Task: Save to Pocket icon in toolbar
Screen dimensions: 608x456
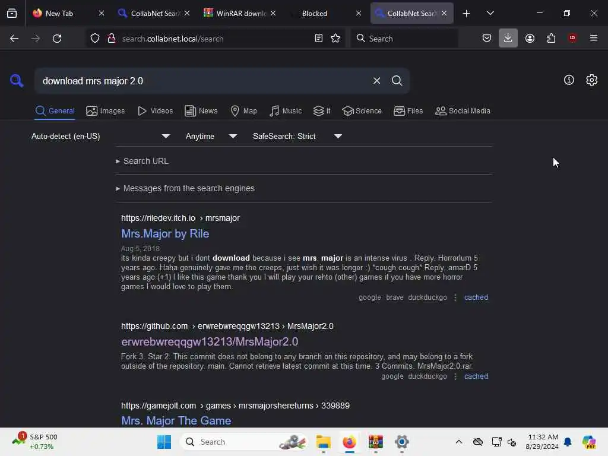Action: point(487,39)
